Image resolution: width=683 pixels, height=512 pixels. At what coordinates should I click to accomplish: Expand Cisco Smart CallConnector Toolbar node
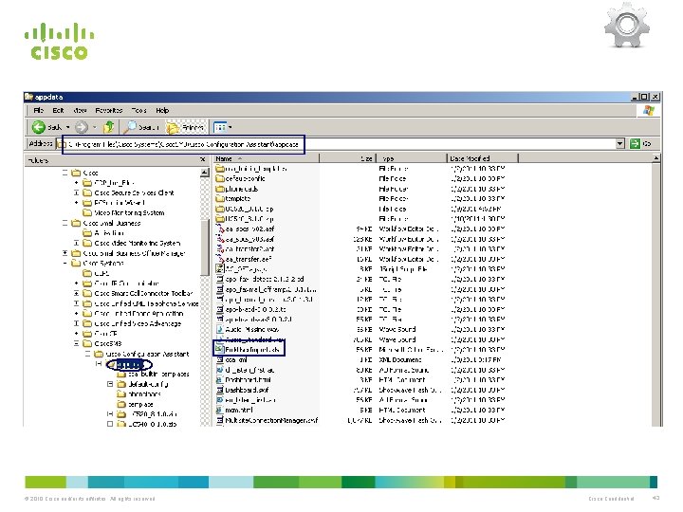point(76,293)
